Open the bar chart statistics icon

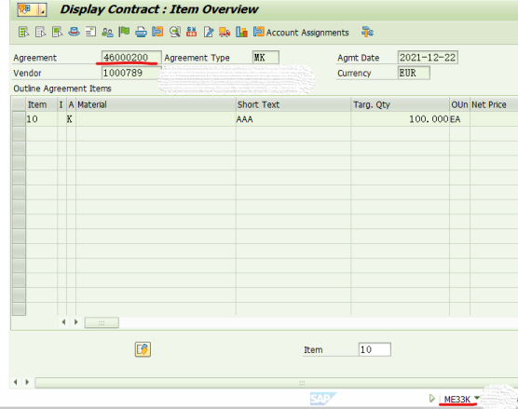[x=242, y=32]
